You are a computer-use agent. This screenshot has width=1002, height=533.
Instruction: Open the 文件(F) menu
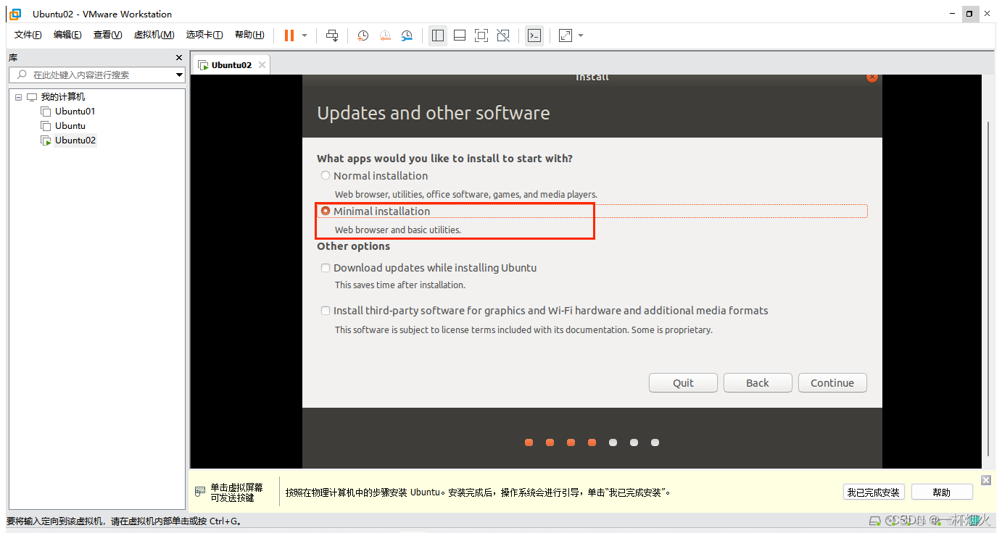28,35
